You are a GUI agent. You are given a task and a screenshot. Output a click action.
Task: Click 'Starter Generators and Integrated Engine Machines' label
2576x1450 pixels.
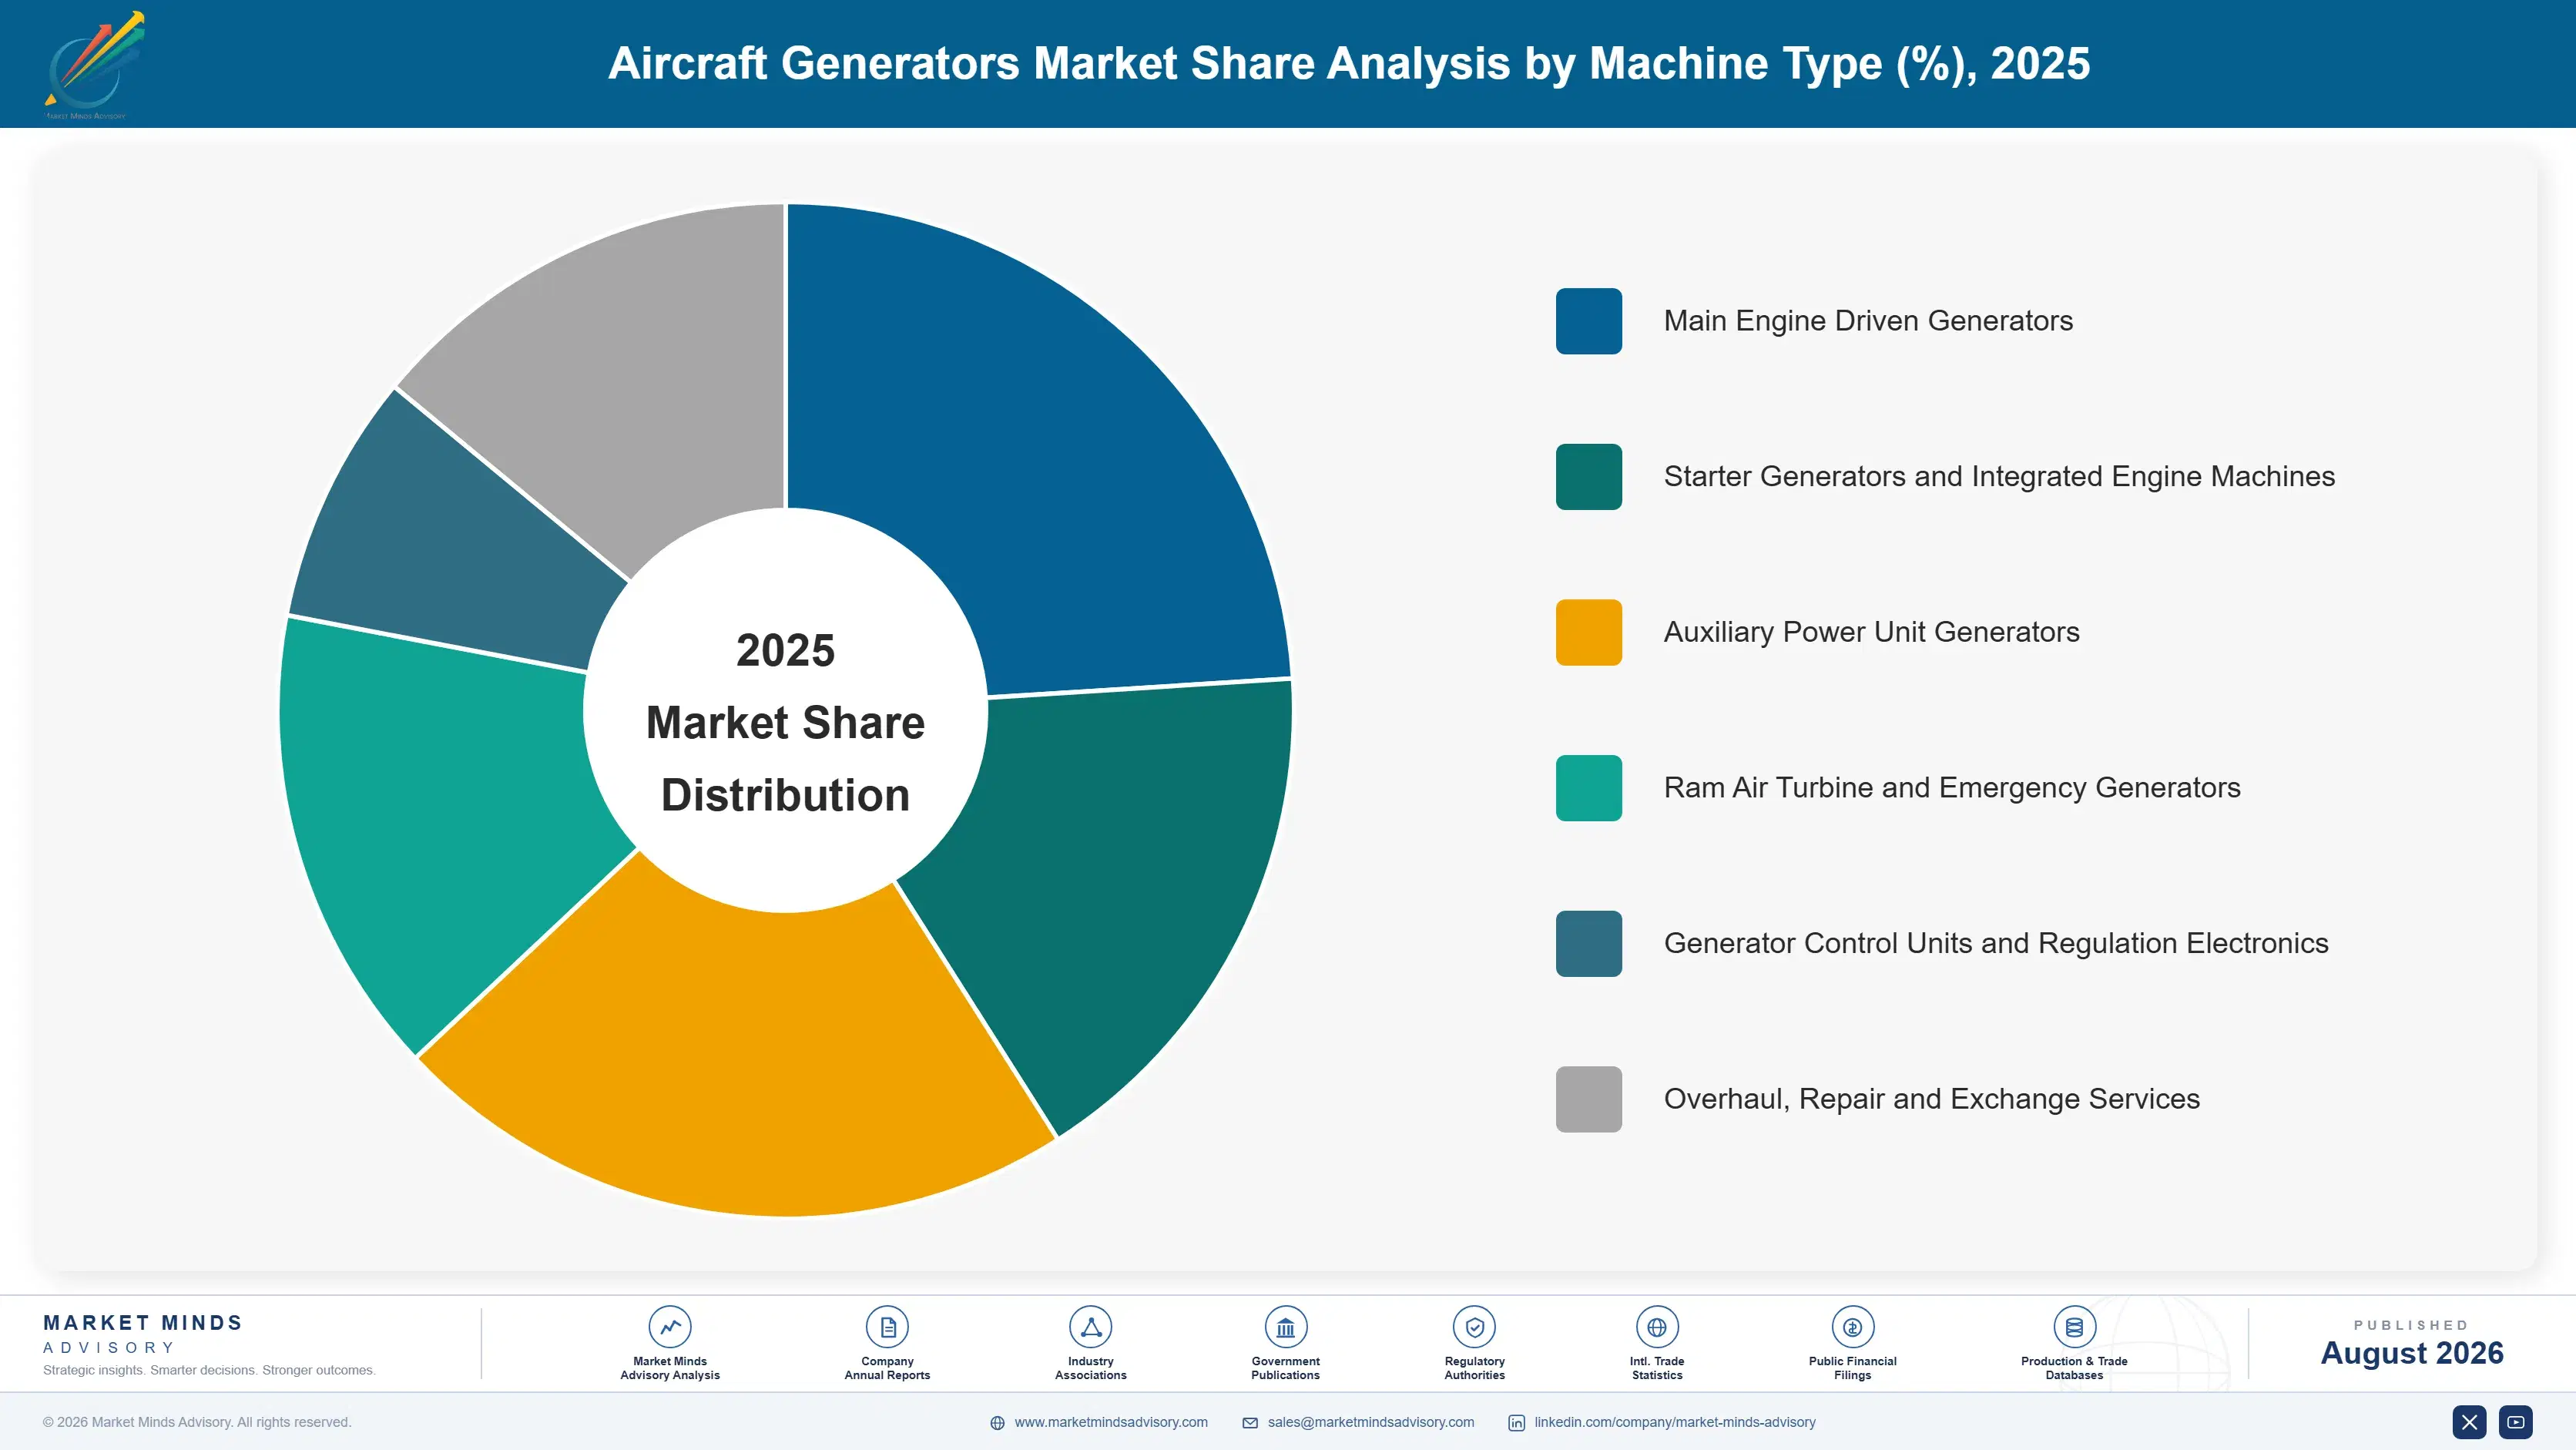[1999, 477]
